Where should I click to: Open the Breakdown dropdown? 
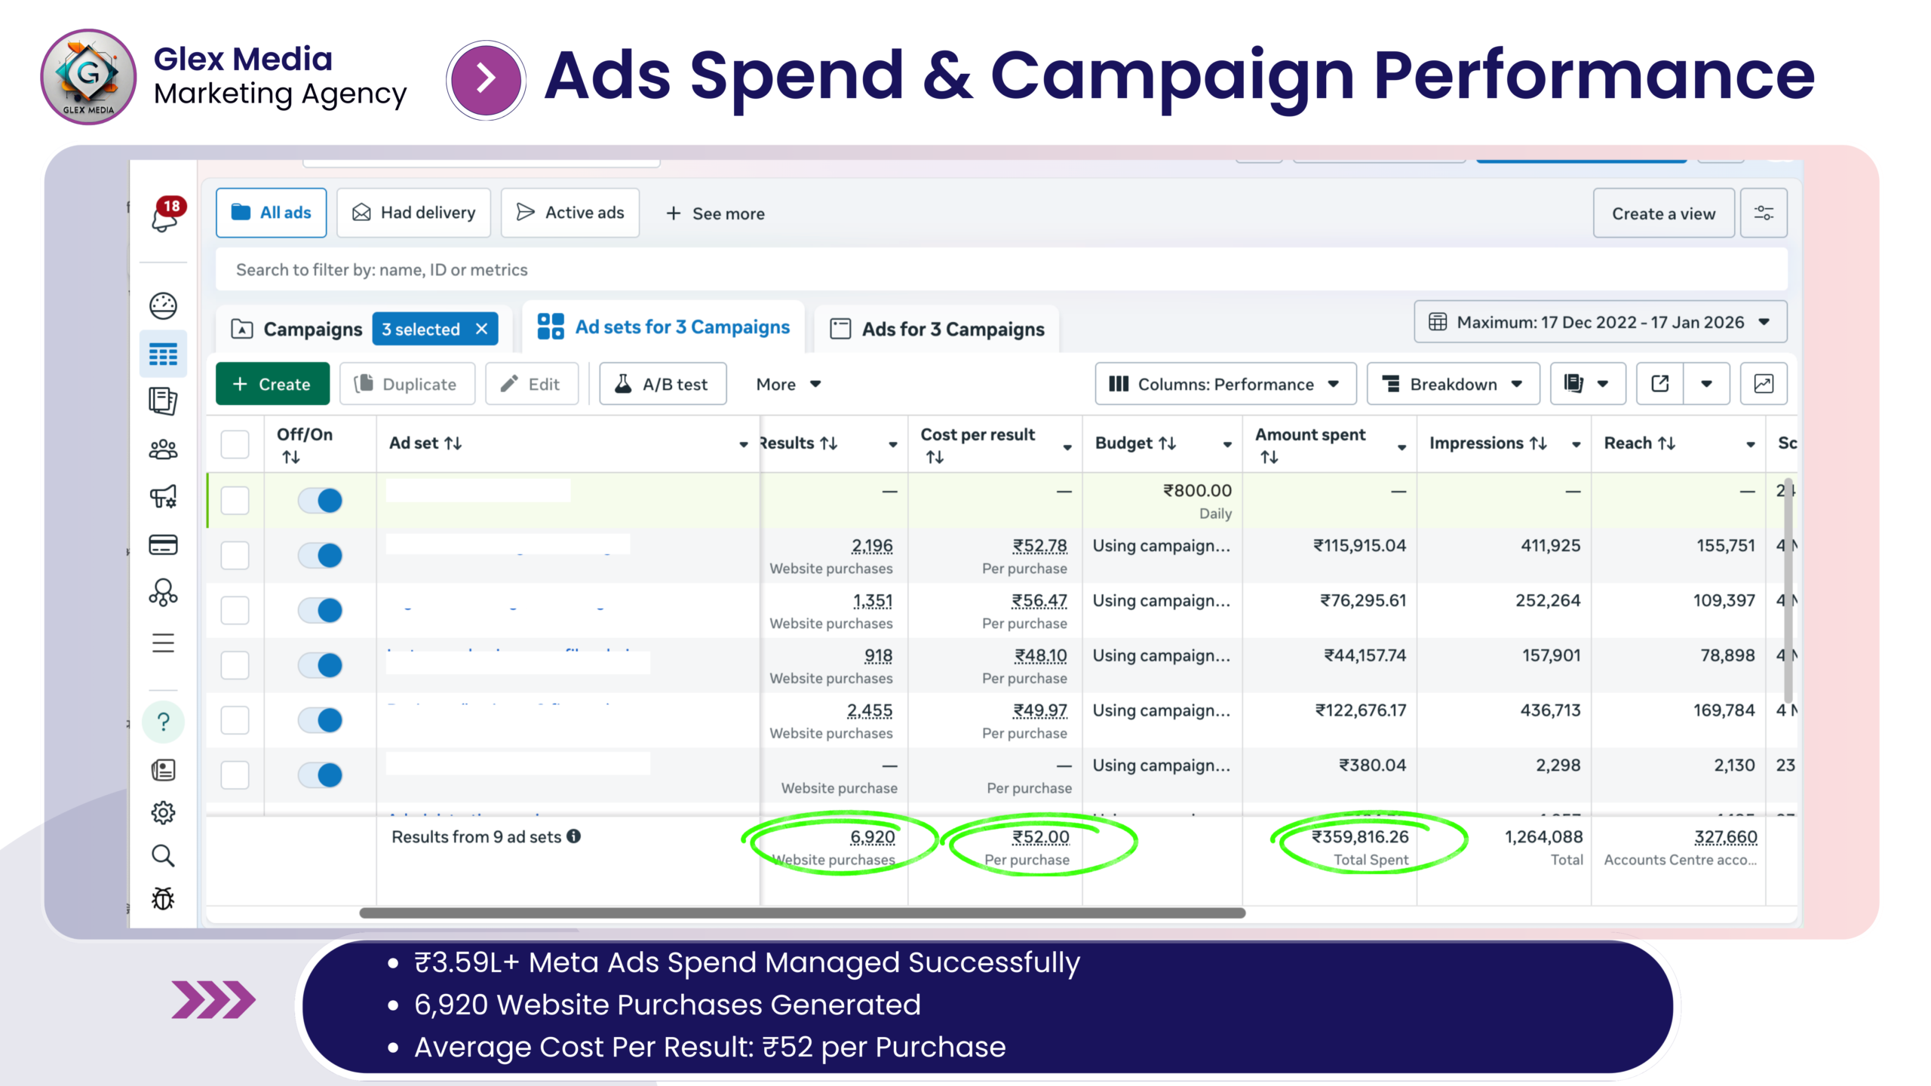tap(1452, 384)
